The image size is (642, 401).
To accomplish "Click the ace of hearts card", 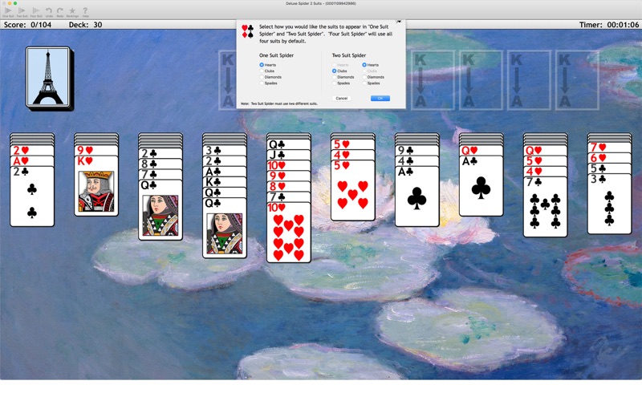I will [32, 161].
